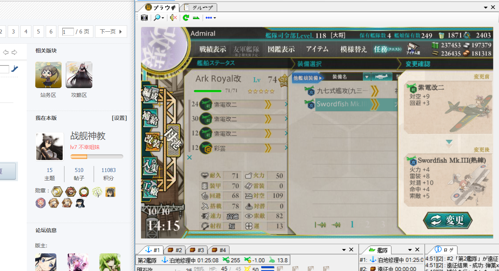Mute browser sound with speaker icon
This screenshot has width=499, height=271.
pos(173,18)
